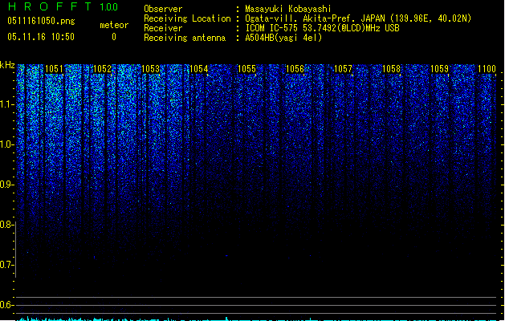The width and height of the screenshot is (505, 321).
Task: Click the Observer name Masayuki Kobayashi
Action: click(288, 9)
